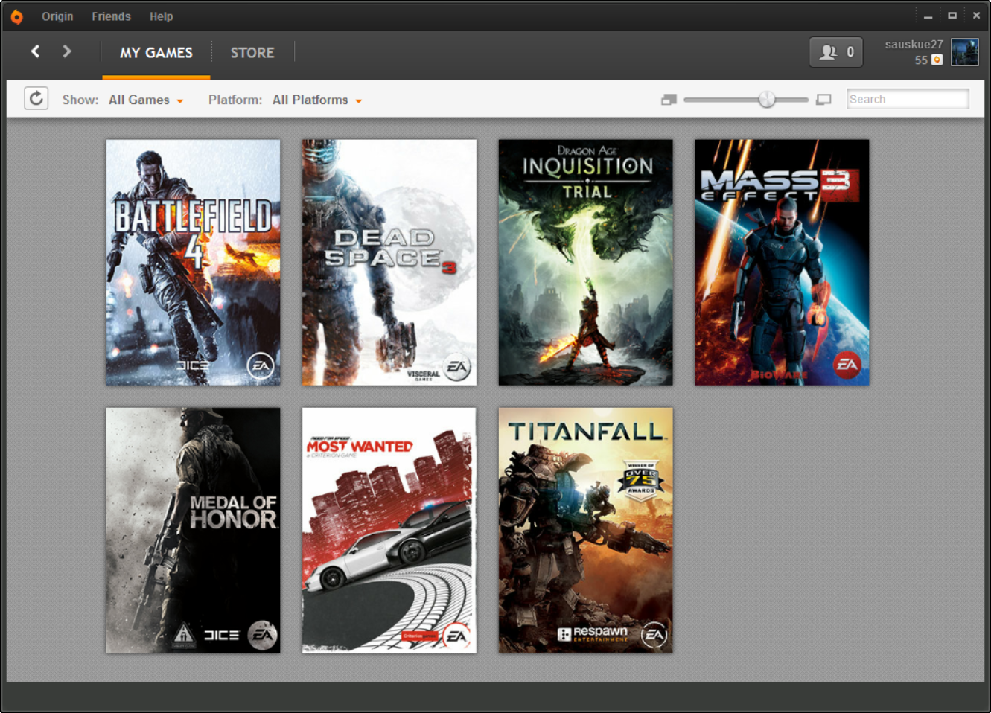The height and width of the screenshot is (713, 991).
Task: Click the Origin points icon beside 55
Action: [937, 60]
